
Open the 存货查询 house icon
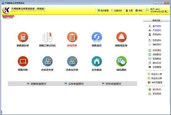coord(97,61)
